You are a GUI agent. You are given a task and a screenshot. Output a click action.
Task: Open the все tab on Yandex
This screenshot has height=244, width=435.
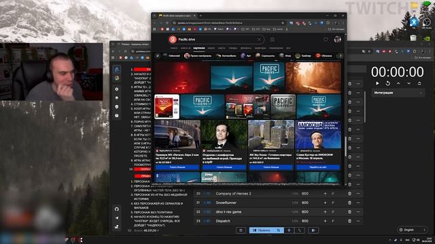[288, 48]
